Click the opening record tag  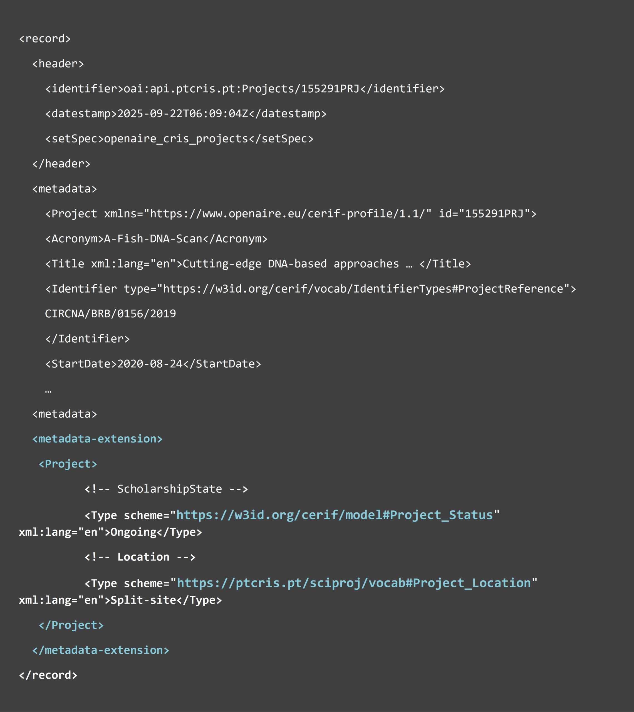[x=44, y=38]
